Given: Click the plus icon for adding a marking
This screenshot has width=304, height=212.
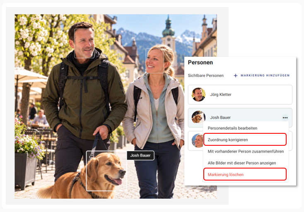Looking at the screenshot, I should [236, 76].
